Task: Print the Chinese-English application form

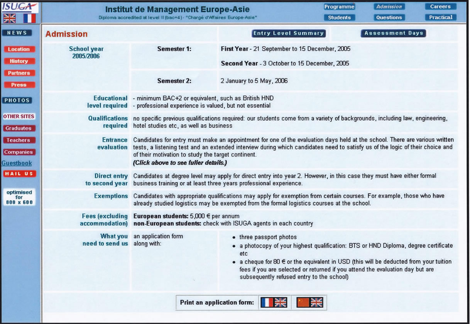Action: pos(310,302)
